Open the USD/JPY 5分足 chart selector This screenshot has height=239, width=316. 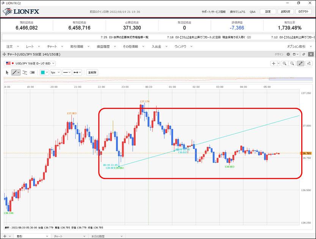pyautogui.click(x=30, y=63)
